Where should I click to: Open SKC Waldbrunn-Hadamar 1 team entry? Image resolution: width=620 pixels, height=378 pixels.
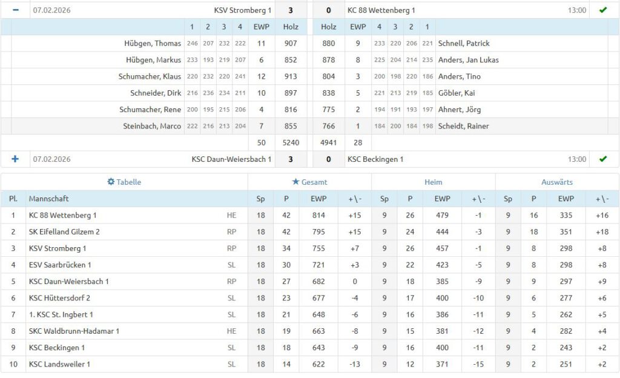point(74,331)
